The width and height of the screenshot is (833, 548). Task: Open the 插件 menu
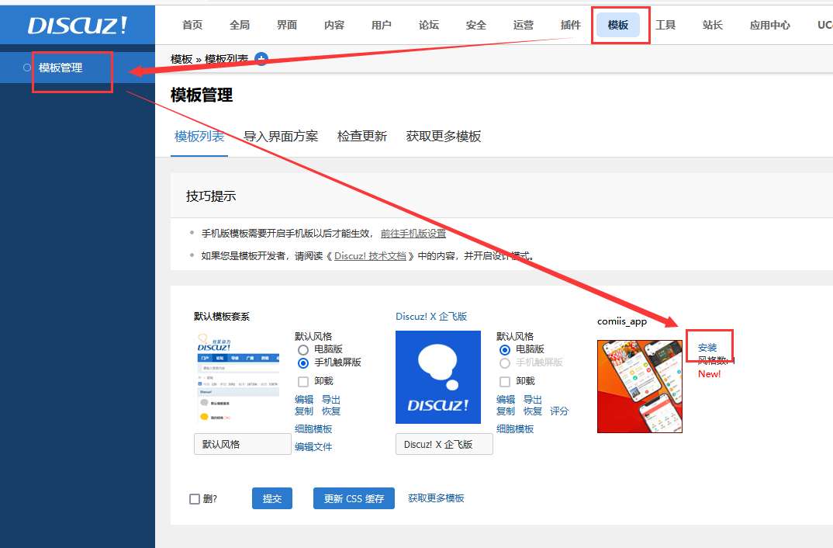point(571,25)
